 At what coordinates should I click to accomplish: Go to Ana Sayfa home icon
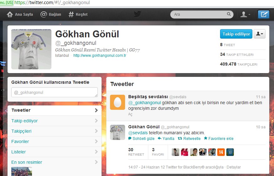(10, 14)
